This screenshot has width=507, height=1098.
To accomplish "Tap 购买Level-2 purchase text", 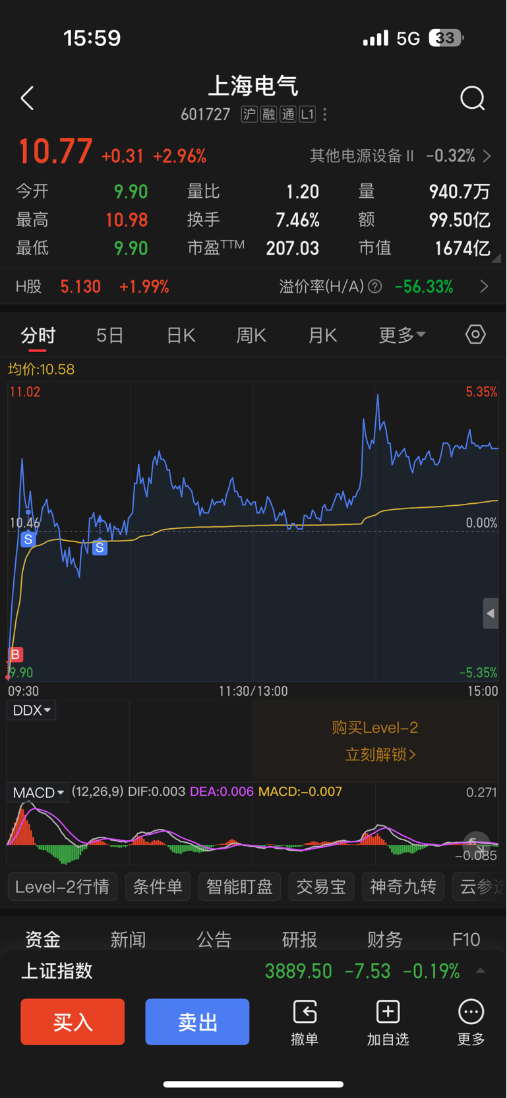I will [375, 727].
